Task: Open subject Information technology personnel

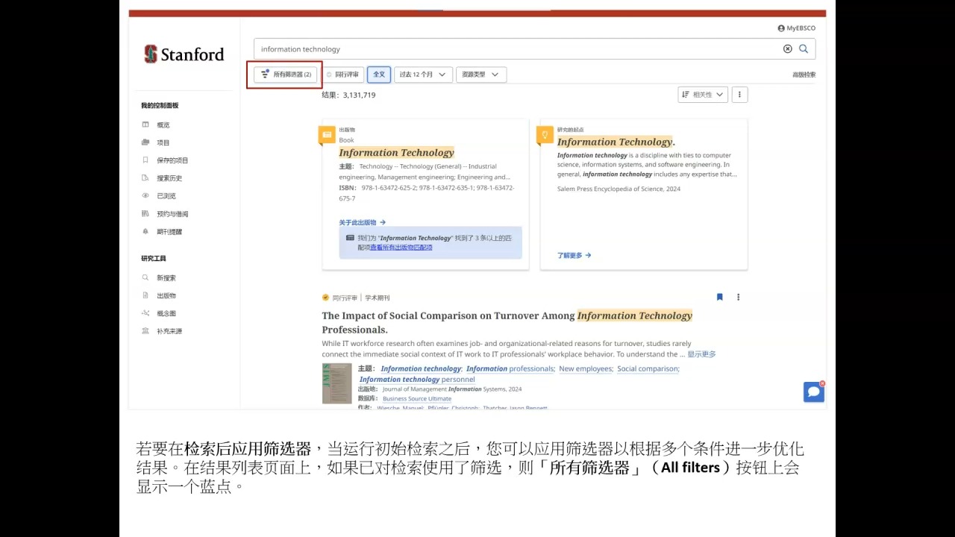Action: tap(417, 380)
